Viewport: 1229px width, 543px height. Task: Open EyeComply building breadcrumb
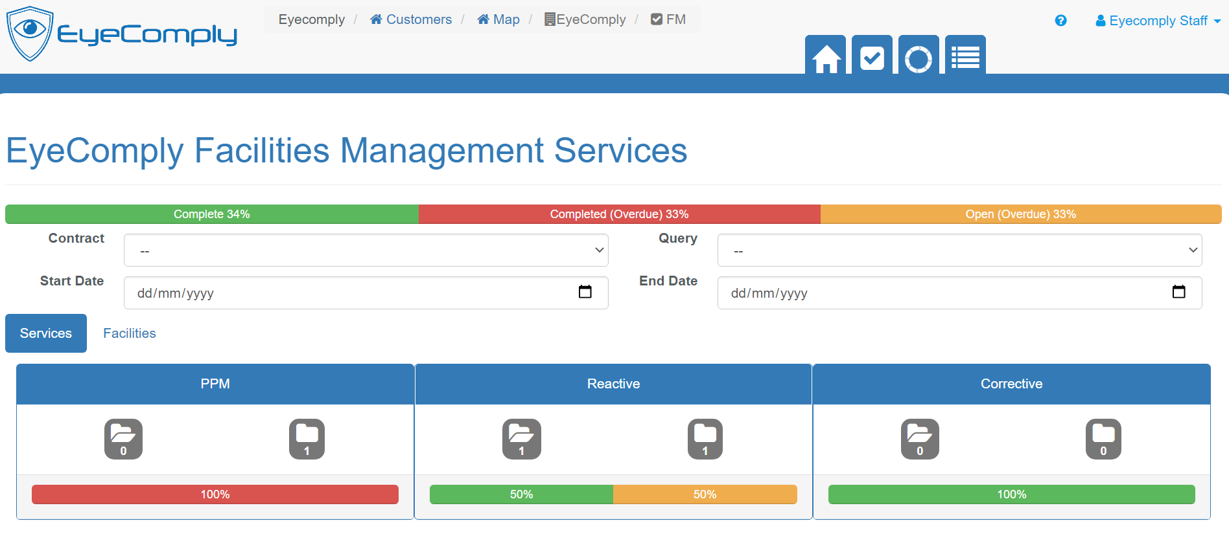[585, 19]
